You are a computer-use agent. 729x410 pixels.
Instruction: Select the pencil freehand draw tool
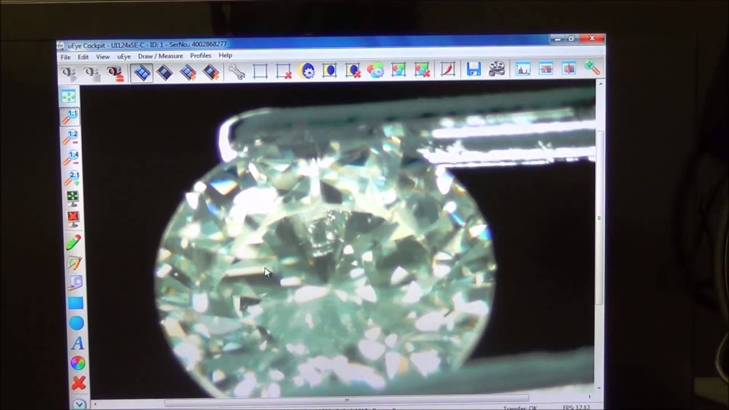point(73,243)
